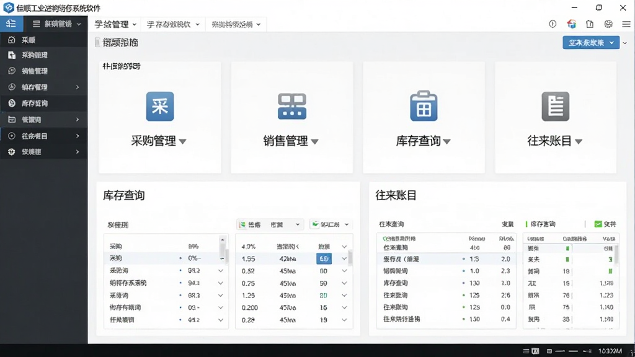Expand the 往来账目 card dropdown triangle
Image resolution: width=635 pixels, height=357 pixels.
[579, 142]
